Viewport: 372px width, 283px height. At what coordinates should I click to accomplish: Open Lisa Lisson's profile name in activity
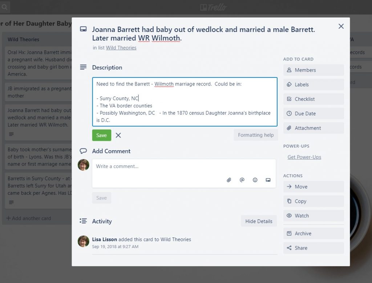click(104, 239)
